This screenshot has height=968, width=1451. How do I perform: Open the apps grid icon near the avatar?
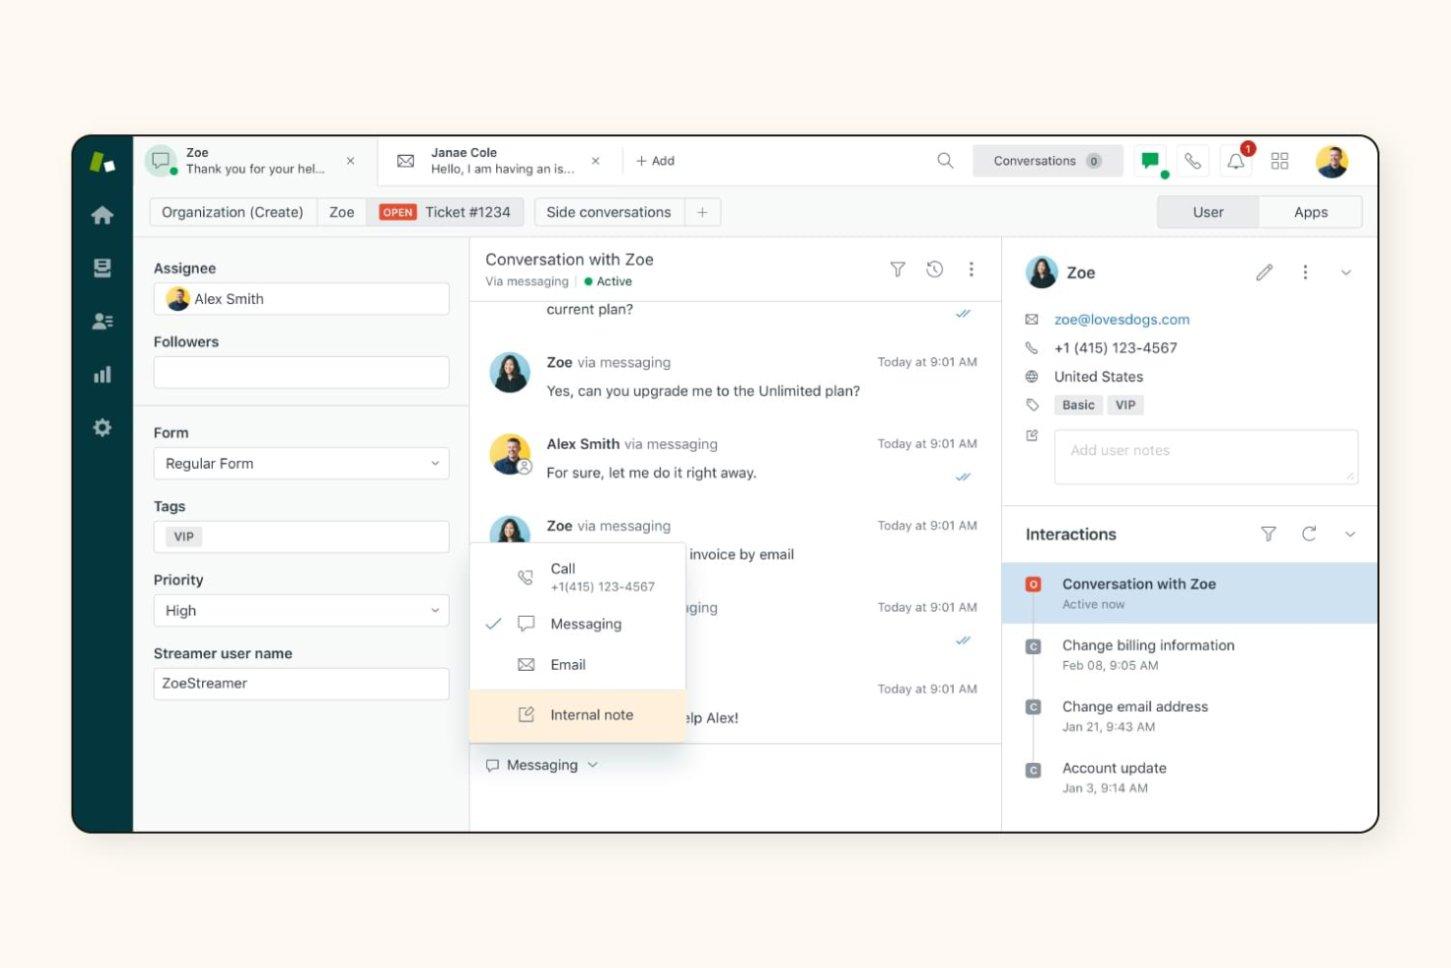pos(1279,160)
